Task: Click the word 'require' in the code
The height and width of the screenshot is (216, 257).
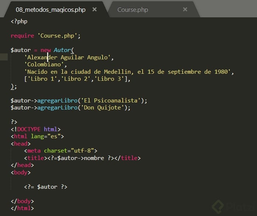Action: click(22, 36)
